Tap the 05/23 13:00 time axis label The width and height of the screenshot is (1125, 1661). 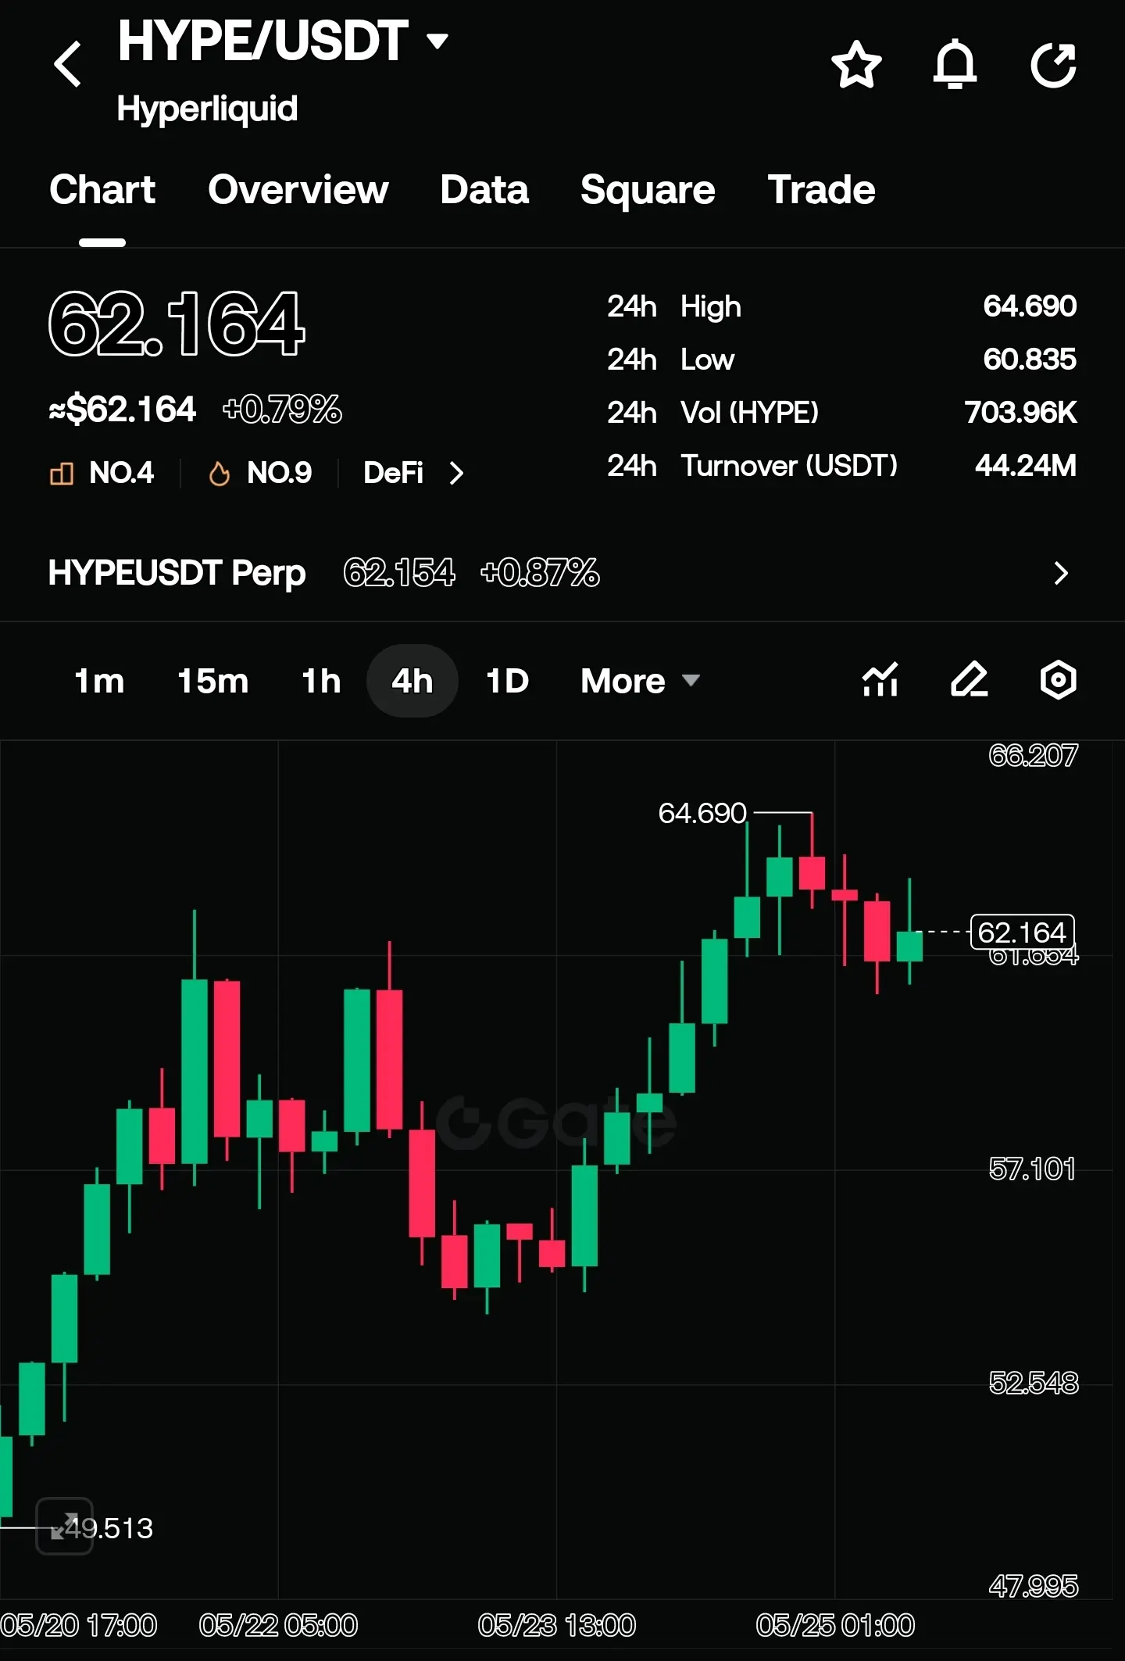point(556,1626)
